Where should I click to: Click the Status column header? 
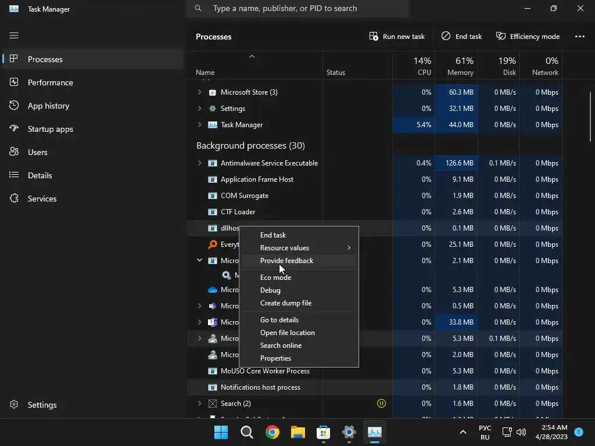[357, 66]
